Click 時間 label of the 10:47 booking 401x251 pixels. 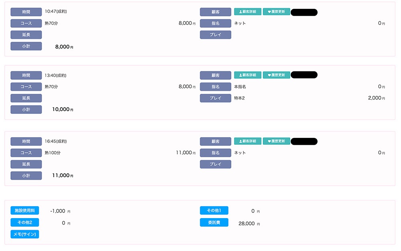pos(26,12)
